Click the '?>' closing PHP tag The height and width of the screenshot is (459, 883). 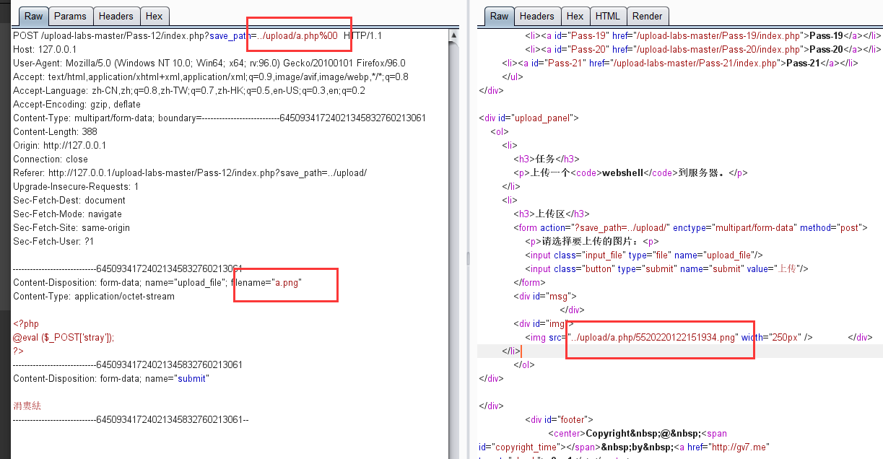[x=18, y=351]
